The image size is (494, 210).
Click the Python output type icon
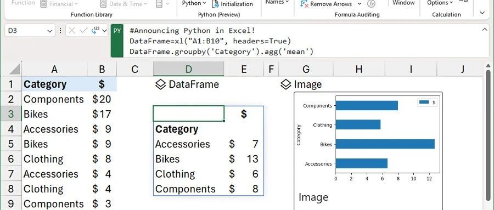(96, 31)
